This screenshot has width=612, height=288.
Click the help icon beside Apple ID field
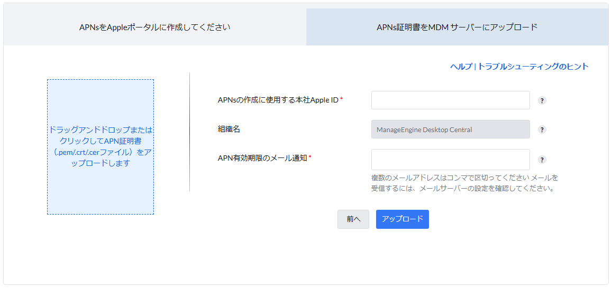pos(542,100)
